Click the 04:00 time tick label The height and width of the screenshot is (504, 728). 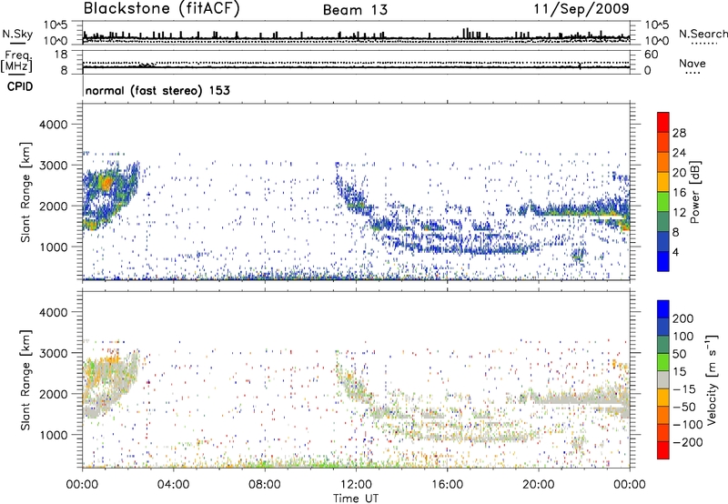pyautogui.click(x=174, y=485)
